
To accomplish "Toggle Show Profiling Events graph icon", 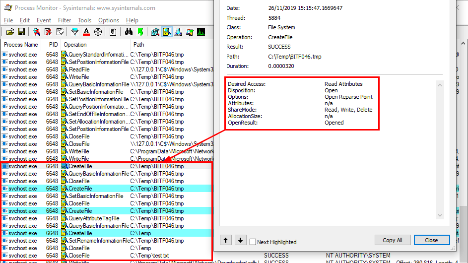I will tap(201, 32).
